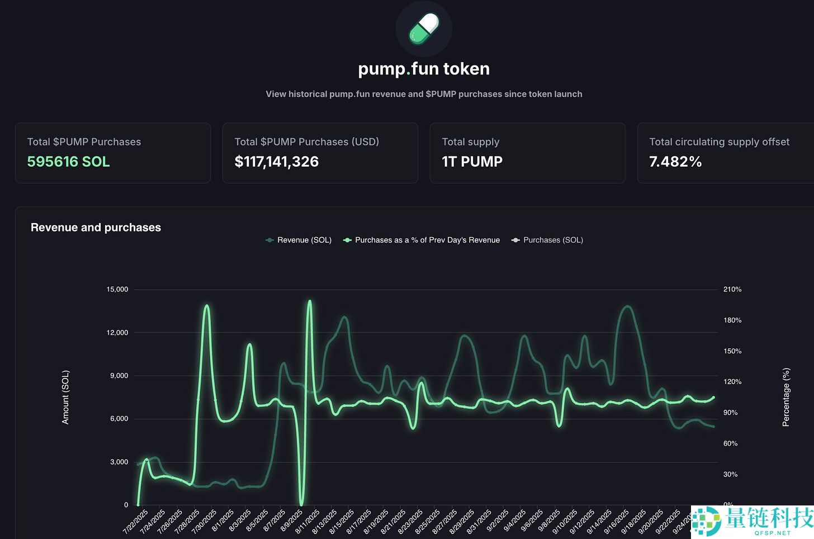Click the QFSP.NET watermark text
Viewport: 814px width, 539px height.
click(x=773, y=533)
